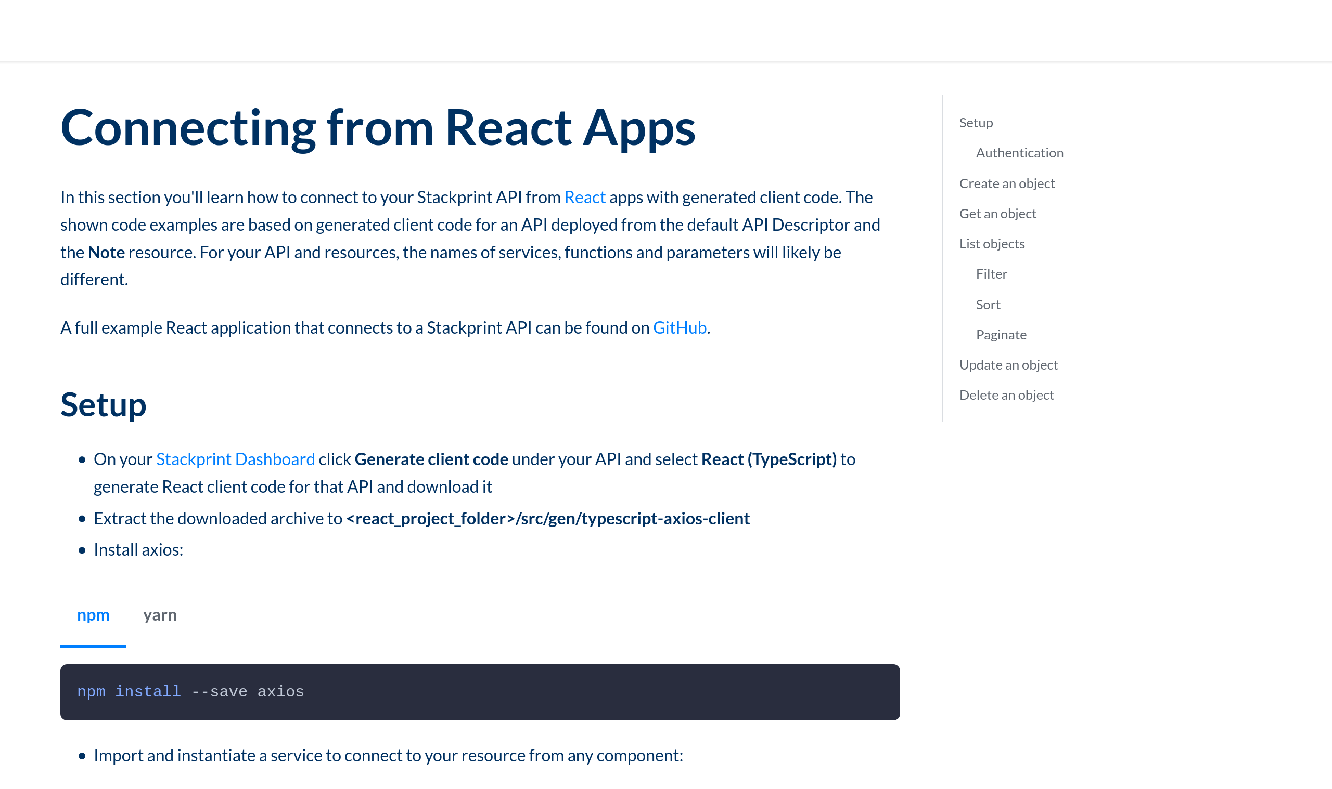Navigate to the Paginate subsection
1332x789 pixels.
click(x=1001, y=335)
